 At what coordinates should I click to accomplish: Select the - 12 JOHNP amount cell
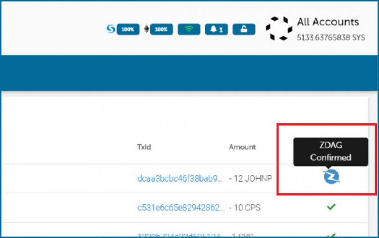250,178
